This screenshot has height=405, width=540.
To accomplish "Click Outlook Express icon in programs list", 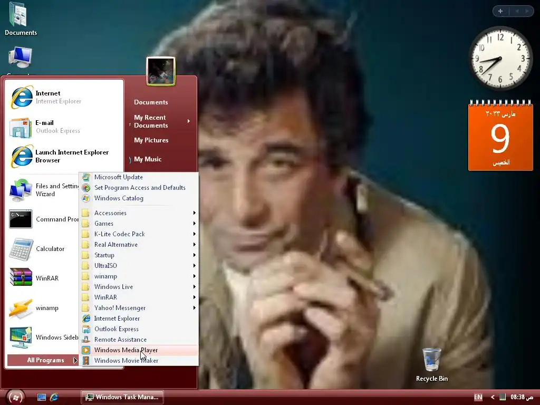I will coord(86,329).
